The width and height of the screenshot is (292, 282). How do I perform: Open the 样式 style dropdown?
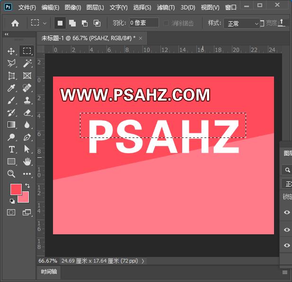tap(241, 24)
